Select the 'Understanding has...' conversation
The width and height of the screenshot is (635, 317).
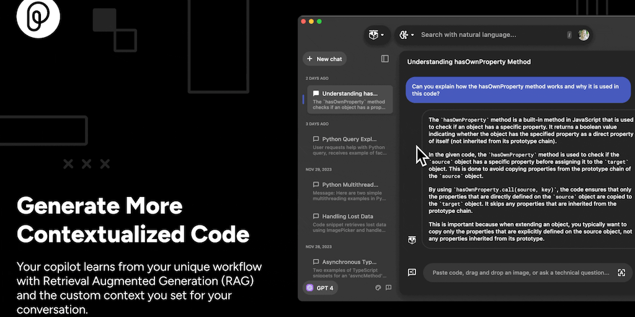(350, 100)
